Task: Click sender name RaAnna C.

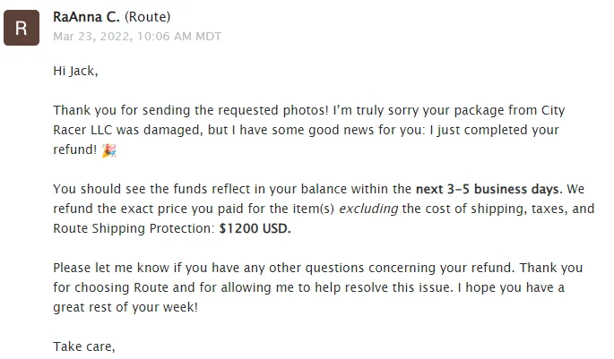Action: [x=90, y=16]
